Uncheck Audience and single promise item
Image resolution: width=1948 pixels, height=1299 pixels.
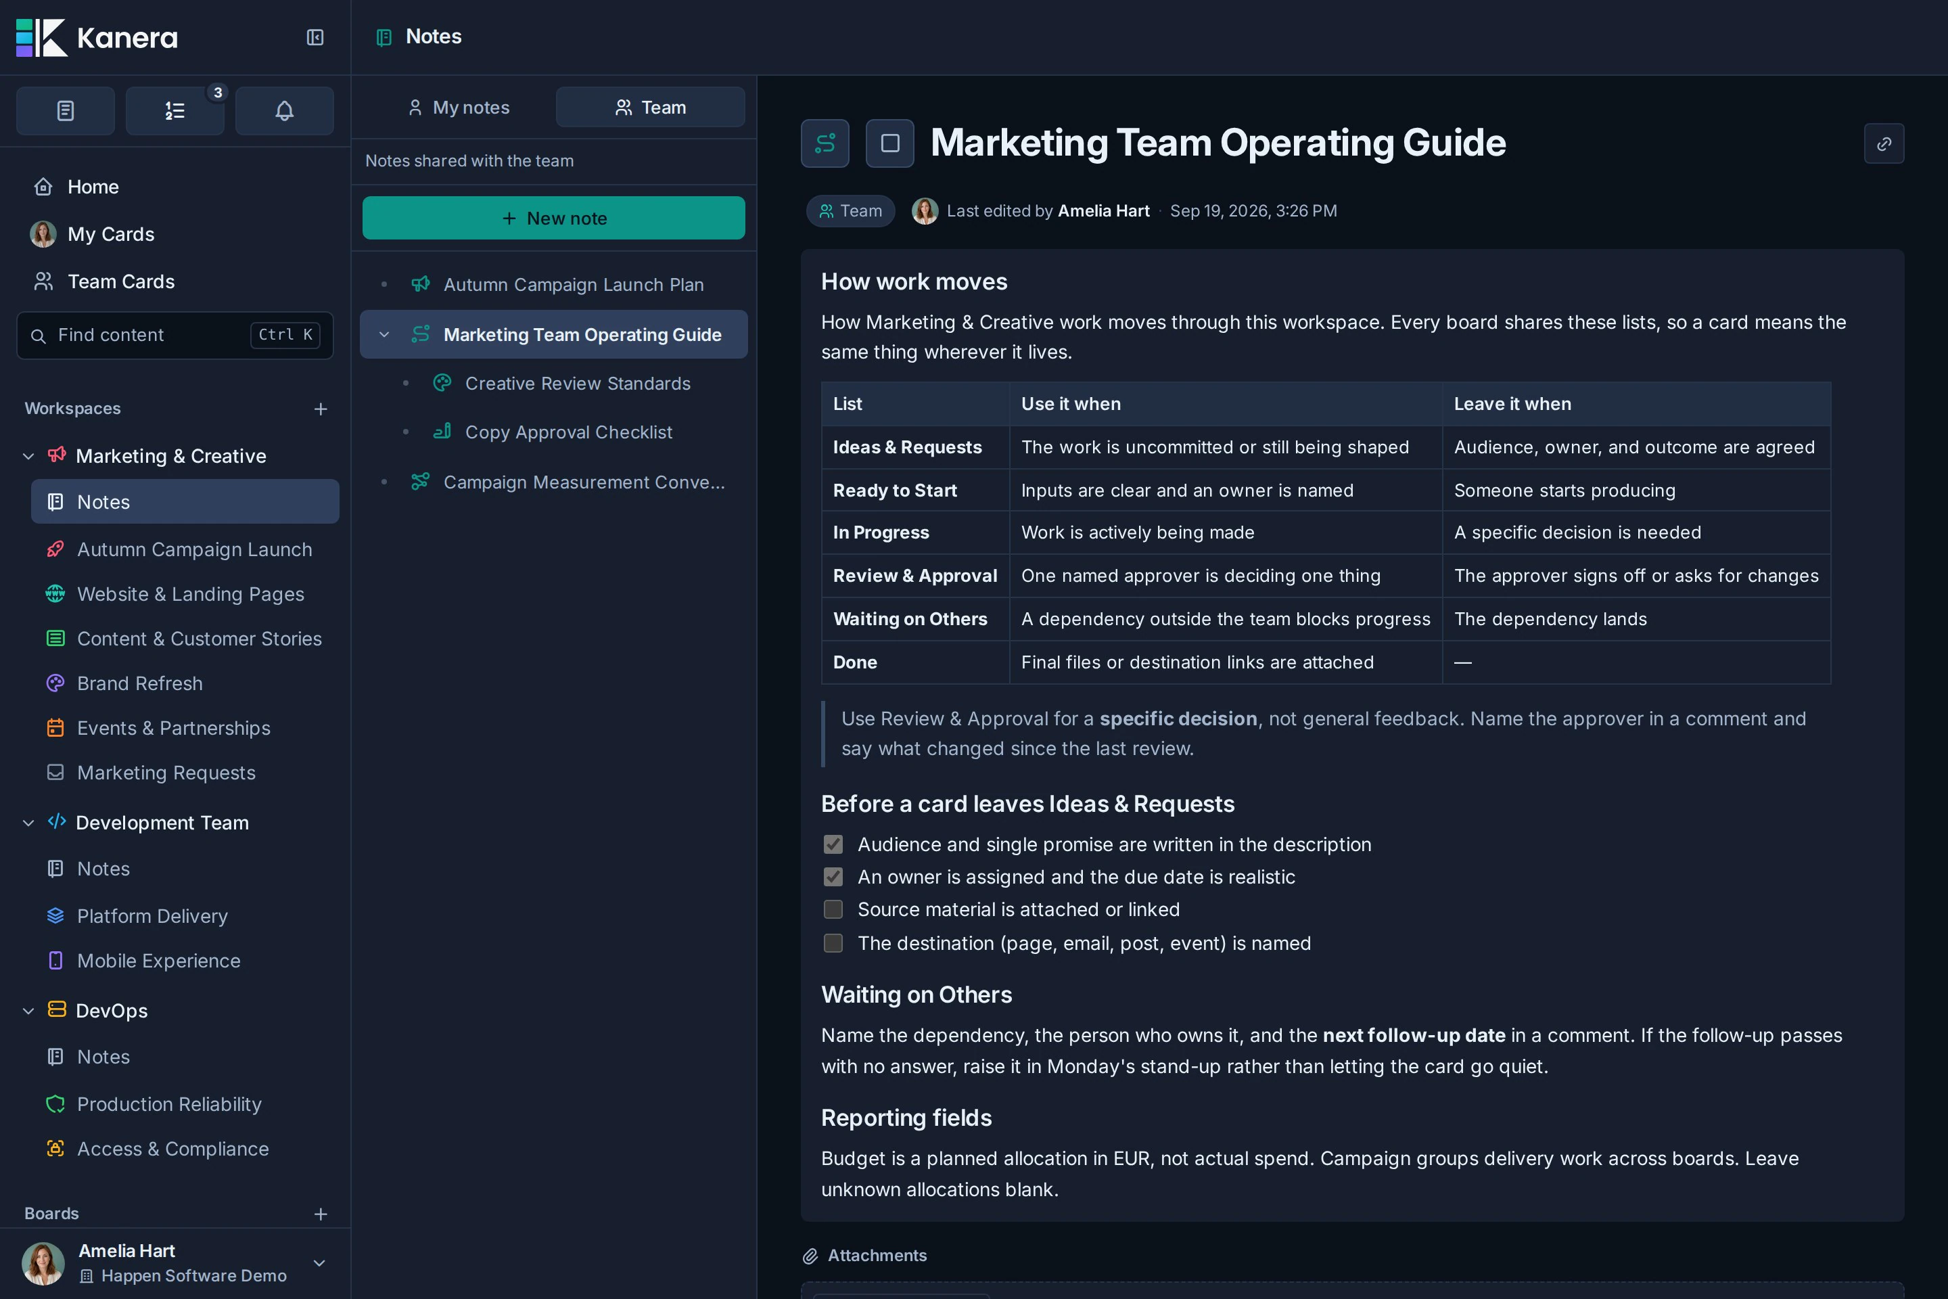click(x=833, y=844)
